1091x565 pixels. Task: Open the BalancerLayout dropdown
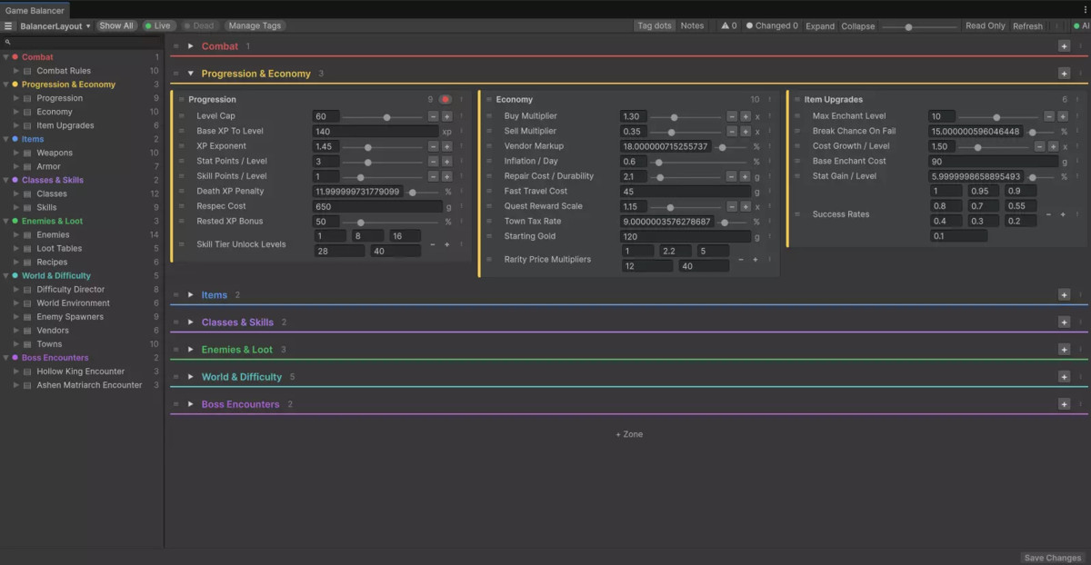55,26
